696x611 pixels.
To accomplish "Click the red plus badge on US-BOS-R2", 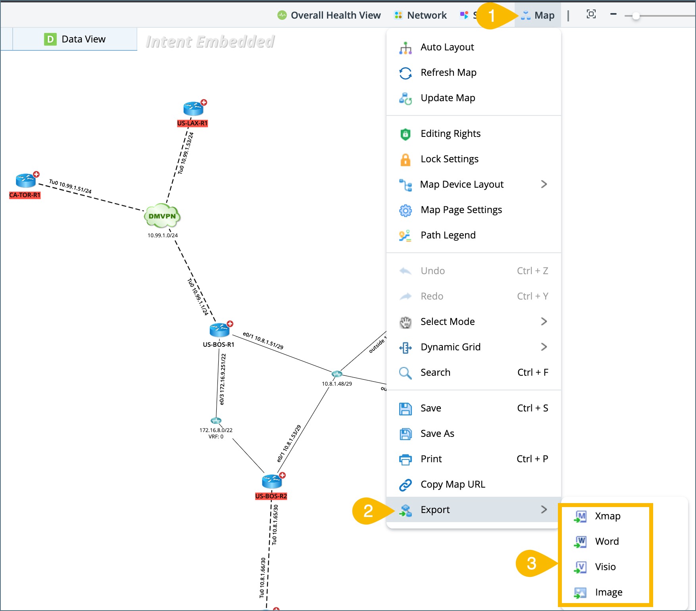I will 282,475.
